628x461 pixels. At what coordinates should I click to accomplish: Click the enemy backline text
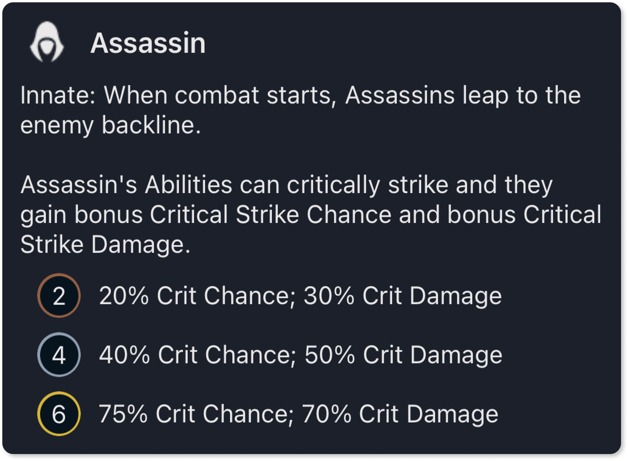(111, 125)
